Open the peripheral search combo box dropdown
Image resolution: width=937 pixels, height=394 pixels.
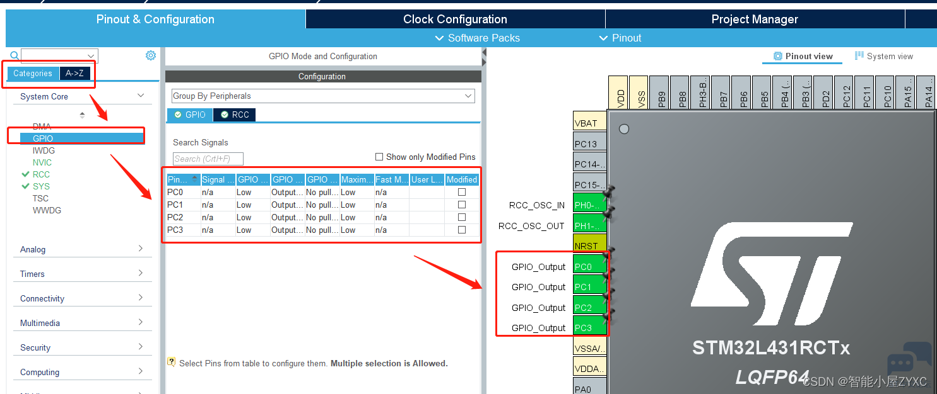click(x=91, y=56)
